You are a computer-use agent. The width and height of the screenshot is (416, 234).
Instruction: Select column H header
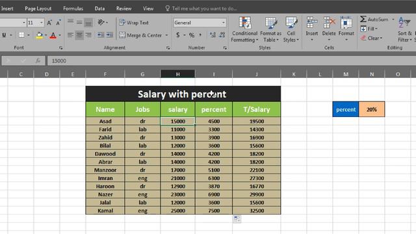coord(177,74)
